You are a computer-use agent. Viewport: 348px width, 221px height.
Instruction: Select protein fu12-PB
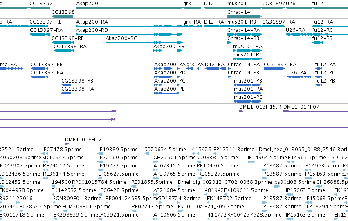point(319,85)
